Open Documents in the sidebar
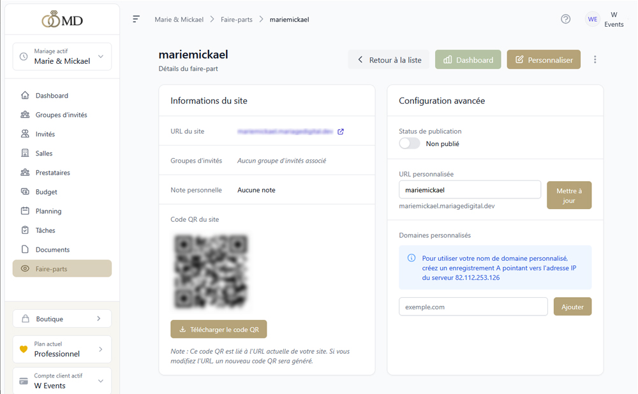The image size is (638, 394). point(63,249)
